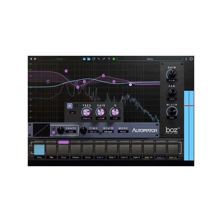Image resolution: width=222 pixels, height=222 pixels.
Task: Open plugin info with the 'i' icon
Action: click(186, 59)
